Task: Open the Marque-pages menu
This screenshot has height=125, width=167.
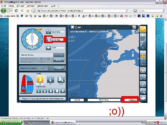Action: (x=43, y=6)
